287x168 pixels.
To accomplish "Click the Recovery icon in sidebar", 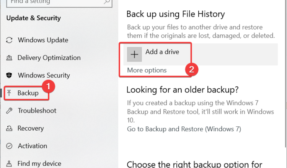I will point(10,129).
